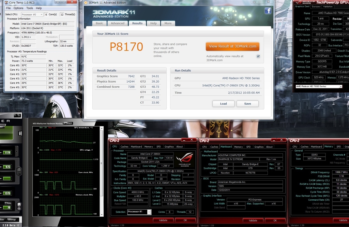Click Afterburner's User Define fan gear icon
349x227 pixels.
19,206
